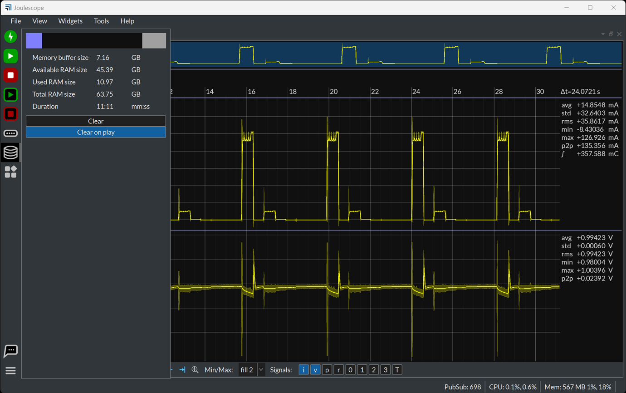
Task: Enable the power 'p' signal
Action: tap(327, 370)
